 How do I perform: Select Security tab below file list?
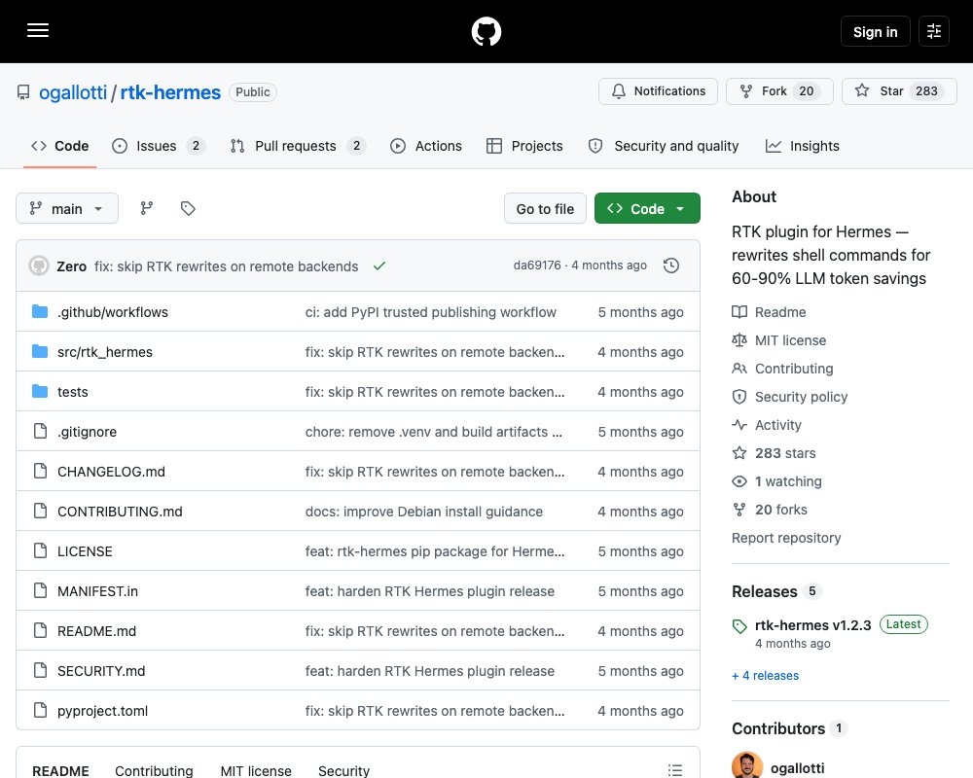[343, 770]
